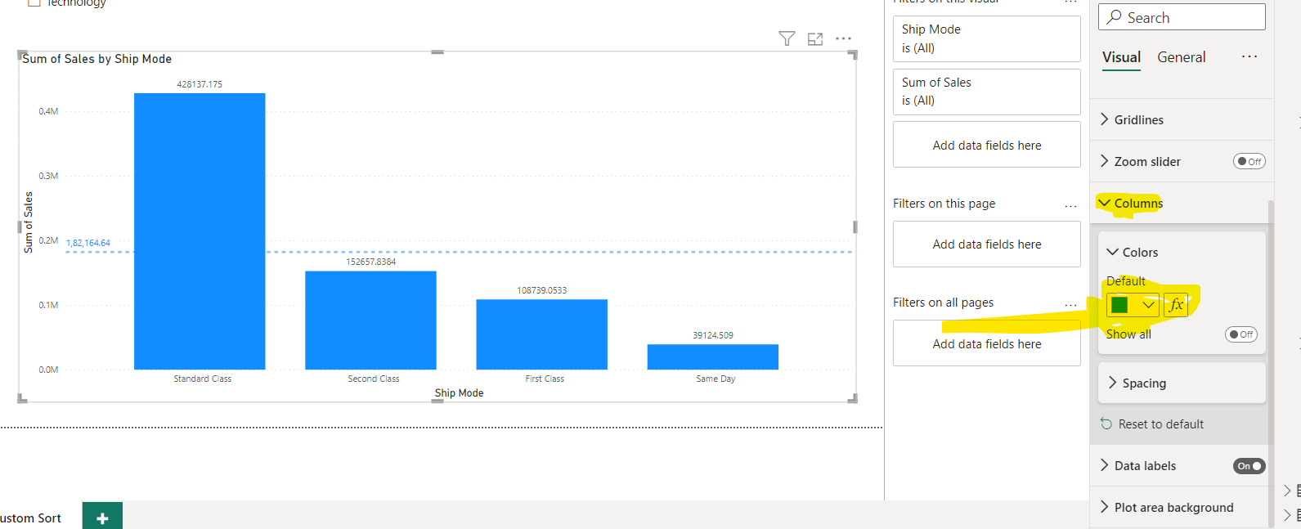This screenshot has height=529, width=1301.
Task: Open the Sum of Sales filter card
Action: [987, 92]
